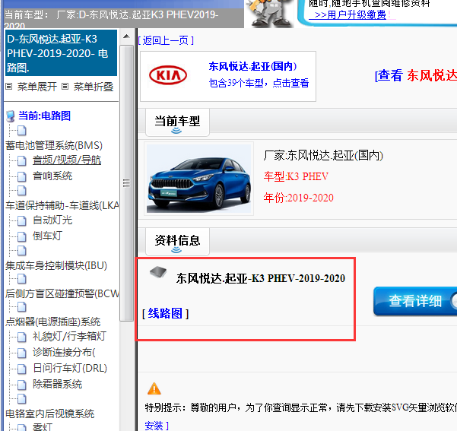Open 东风悦达.起亚(国内) brand link

pos(252,66)
